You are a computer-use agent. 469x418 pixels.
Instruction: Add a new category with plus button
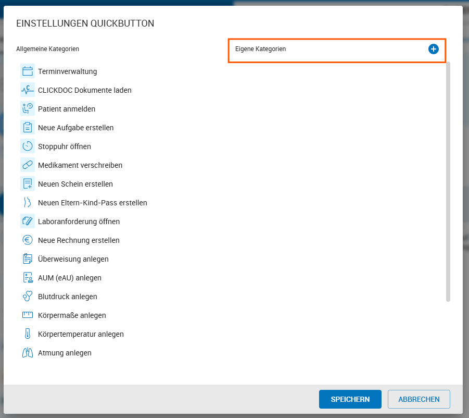click(434, 49)
